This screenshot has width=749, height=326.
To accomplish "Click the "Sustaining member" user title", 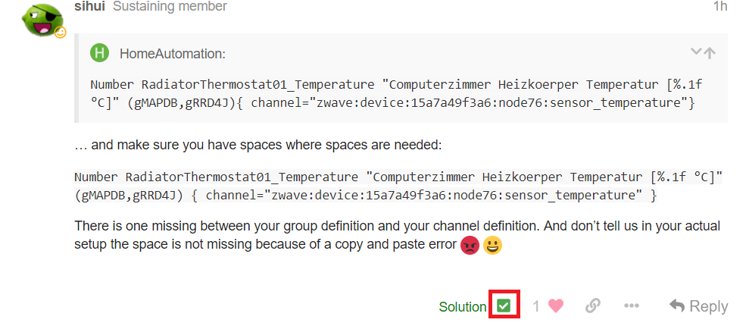I will tap(170, 7).
